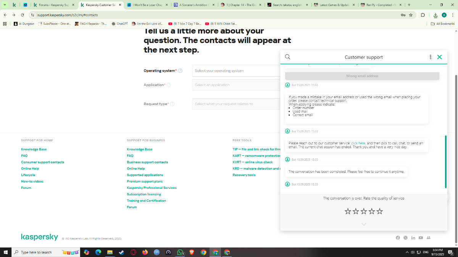Open the tab search dropdown arrow
Screen dimensions: 458x257
[5, 5]
